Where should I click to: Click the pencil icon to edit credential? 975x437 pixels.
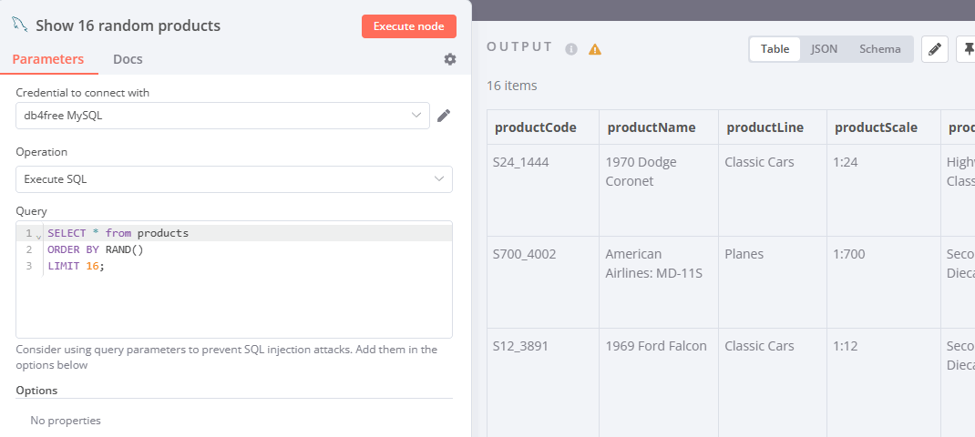pos(444,116)
